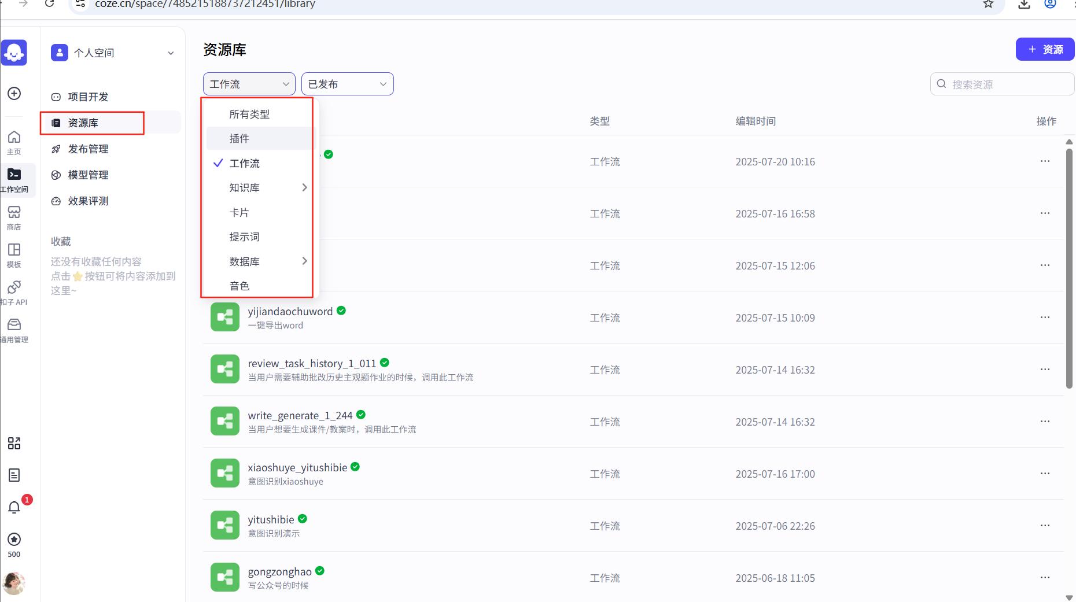The height and width of the screenshot is (602, 1076).
Task: Click the 500 points star icon
Action: 14,540
